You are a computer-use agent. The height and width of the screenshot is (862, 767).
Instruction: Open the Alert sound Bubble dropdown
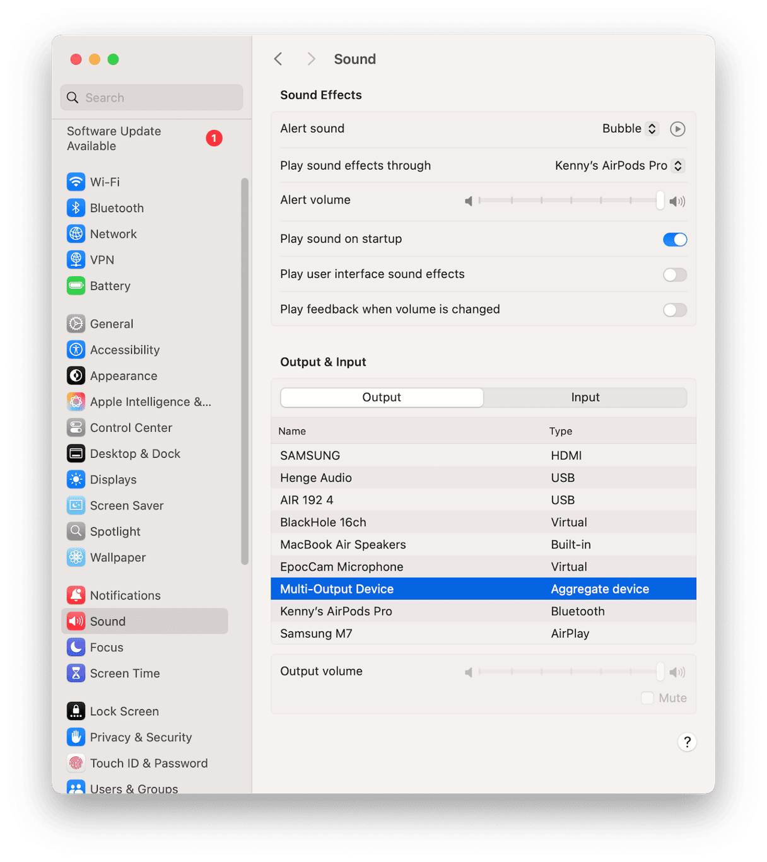pyautogui.click(x=630, y=129)
